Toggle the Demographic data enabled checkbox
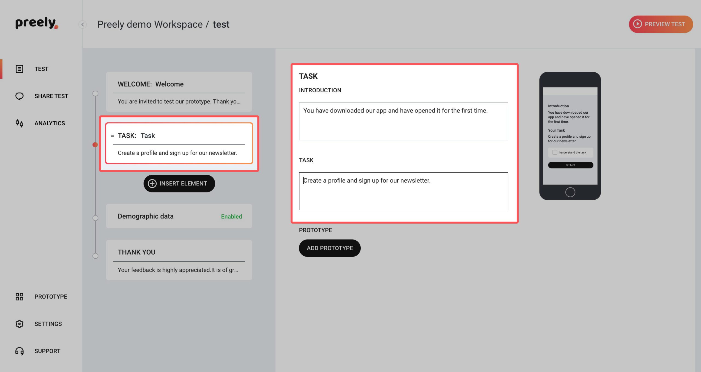This screenshot has width=701, height=372. pyautogui.click(x=231, y=216)
